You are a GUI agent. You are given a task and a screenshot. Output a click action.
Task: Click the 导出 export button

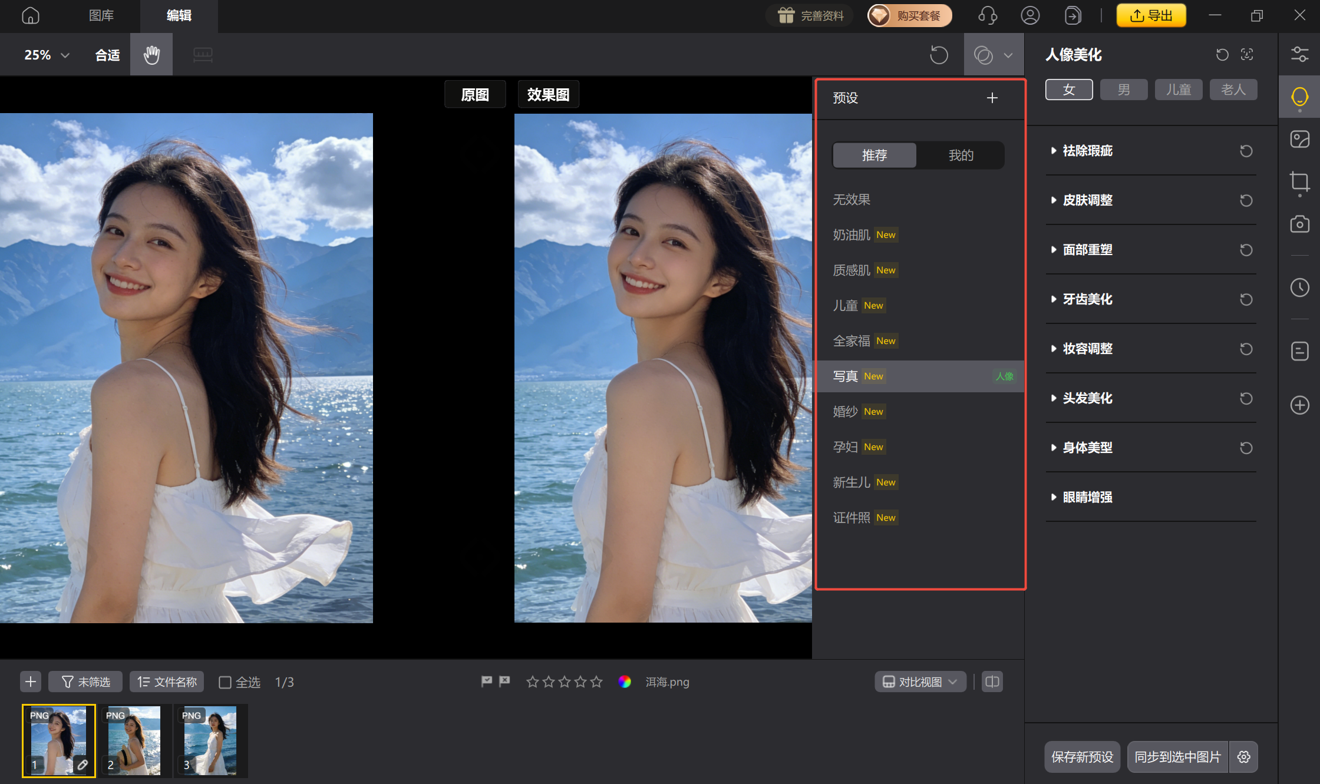(1151, 15)
